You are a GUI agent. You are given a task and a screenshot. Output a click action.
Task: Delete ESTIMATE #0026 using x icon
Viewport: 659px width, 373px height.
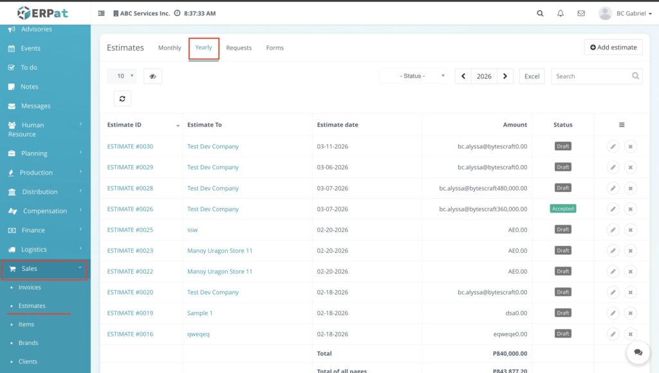pyautogui.click(x=630, y=209)
